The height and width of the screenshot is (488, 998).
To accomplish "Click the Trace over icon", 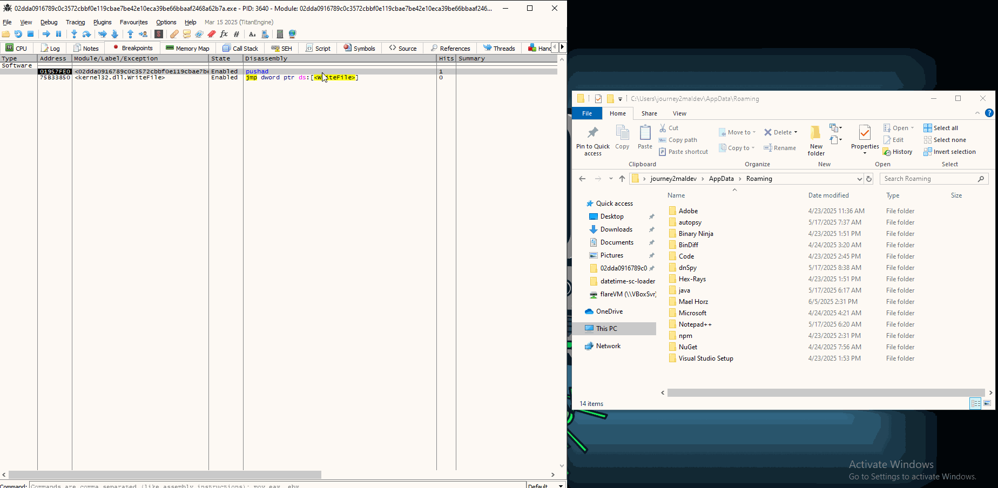I will (x=114, y=34).
